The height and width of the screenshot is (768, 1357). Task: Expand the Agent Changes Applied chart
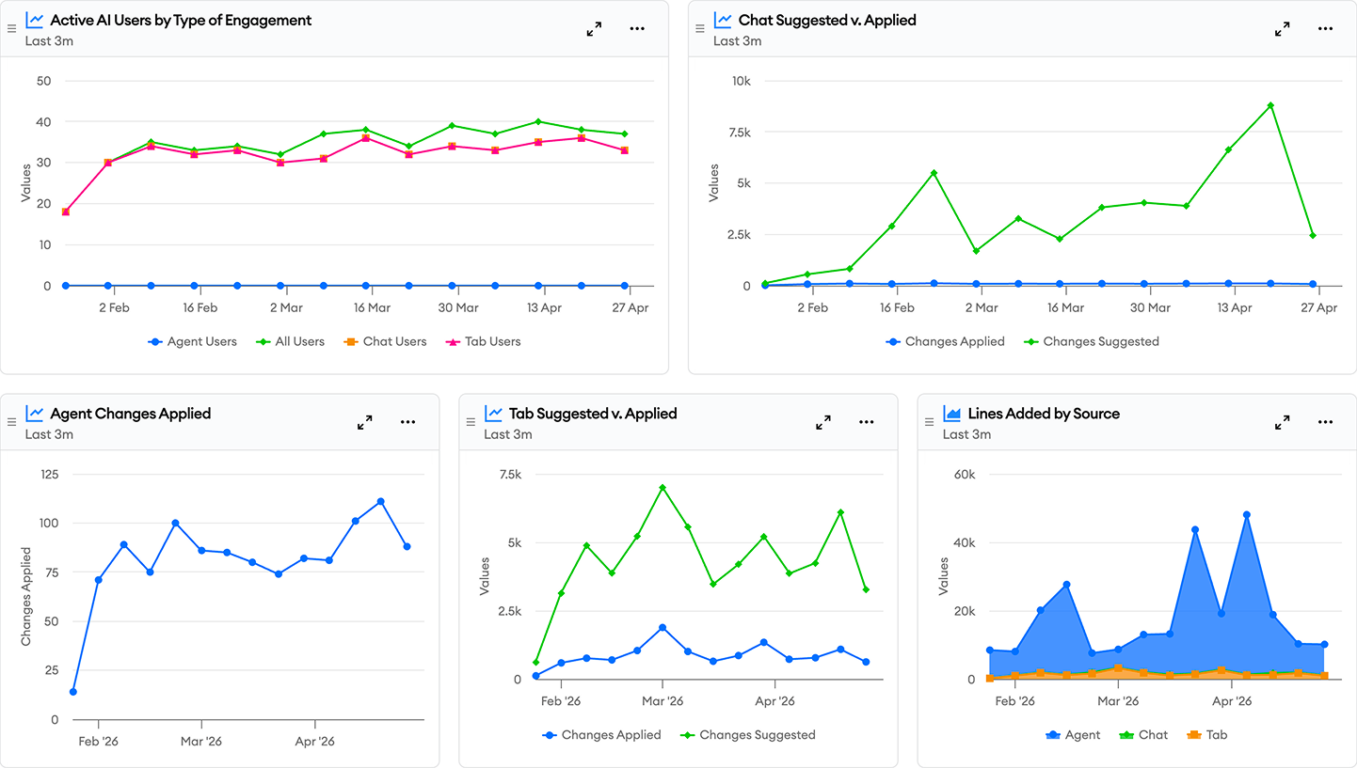click(365, 423)
